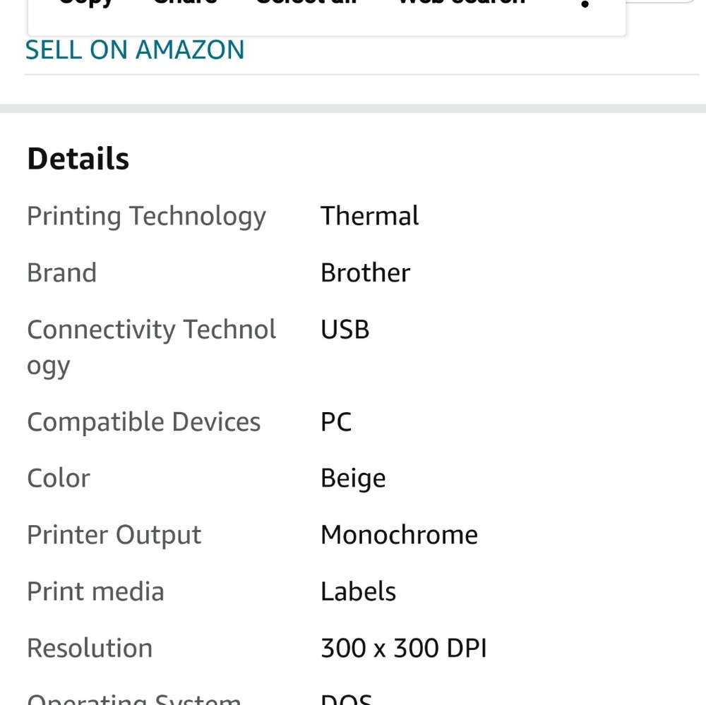This screenshot has height=705, width=706.
Task: Tap the Print media label
Action: pyautogui.click(x=95, y=591)
